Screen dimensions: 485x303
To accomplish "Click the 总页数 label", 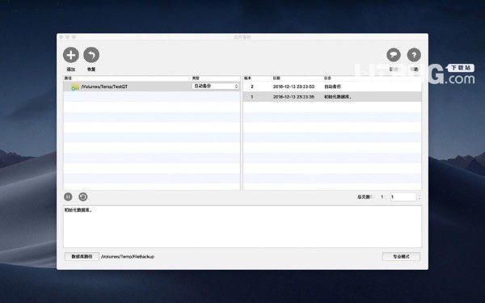I will tap(365, 196).
